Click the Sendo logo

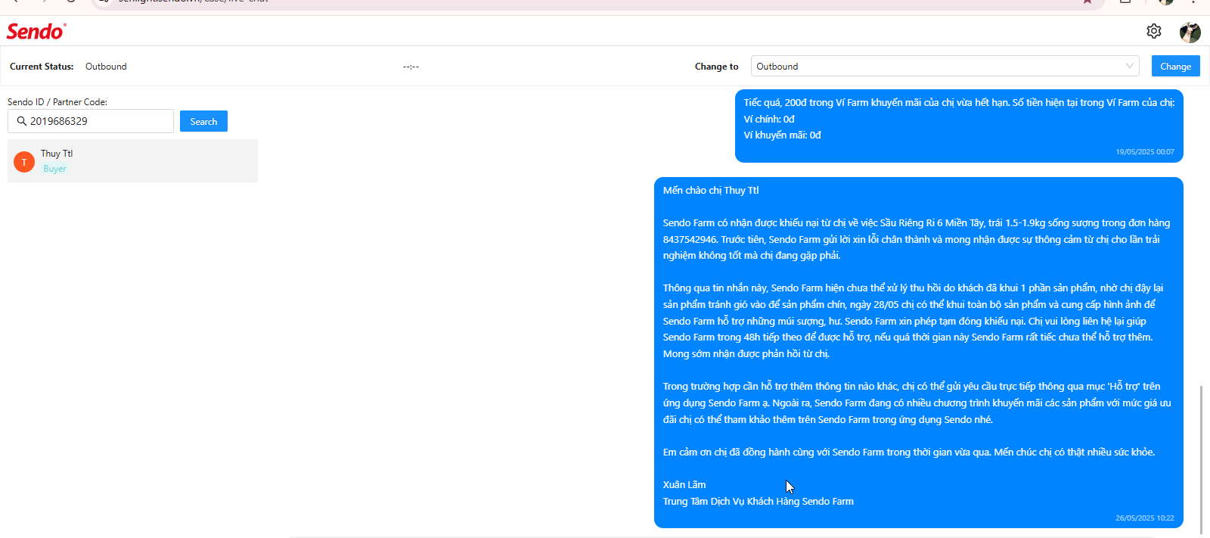pyautogui.click(x=36, y=31)
